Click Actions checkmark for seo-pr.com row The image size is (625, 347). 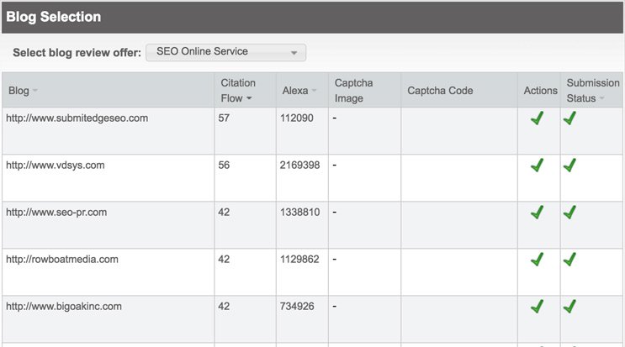538,212
